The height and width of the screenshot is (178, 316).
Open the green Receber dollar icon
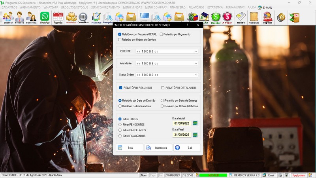(216, 17)
